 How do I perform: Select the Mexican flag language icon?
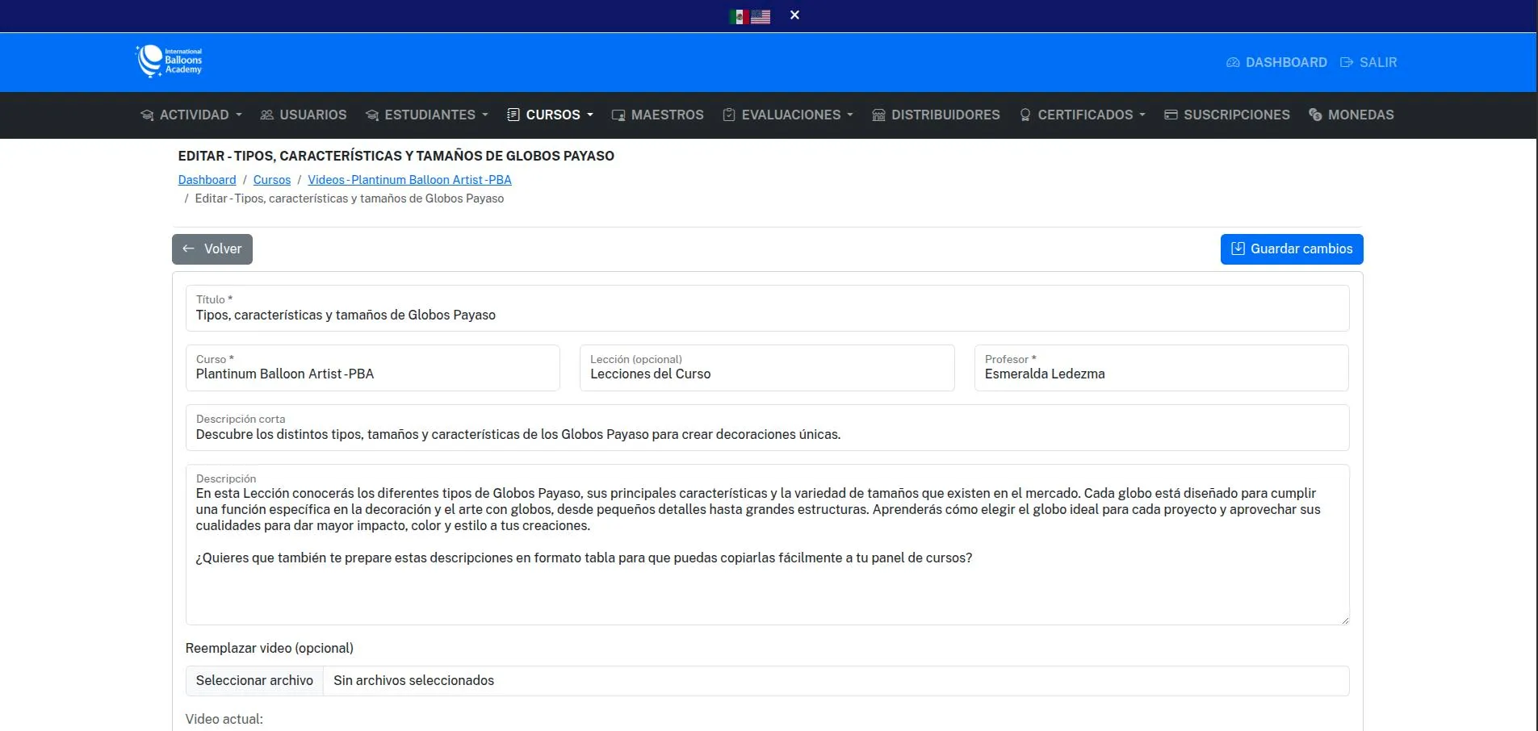738,16
